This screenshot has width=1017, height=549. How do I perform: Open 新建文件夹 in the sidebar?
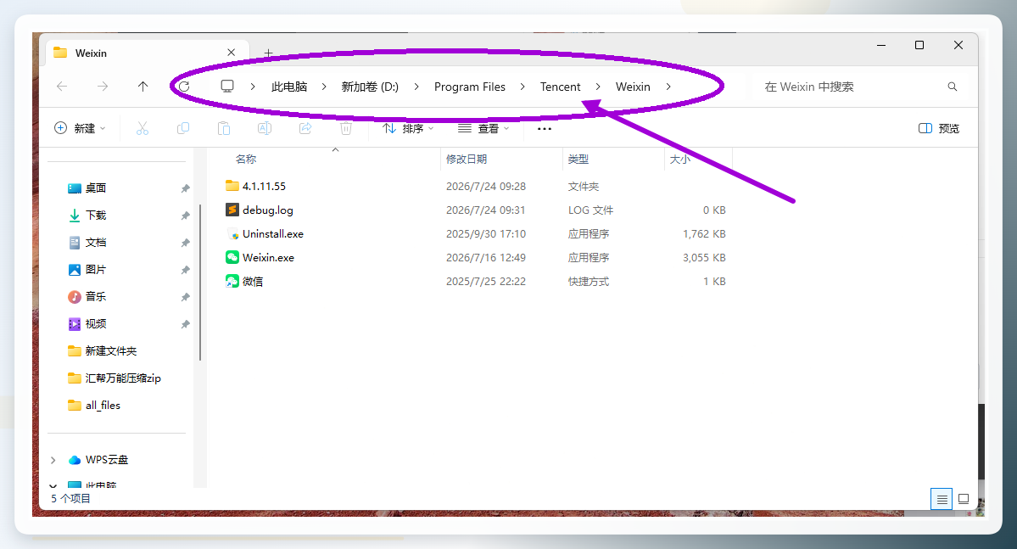click(x=111, y=351)
